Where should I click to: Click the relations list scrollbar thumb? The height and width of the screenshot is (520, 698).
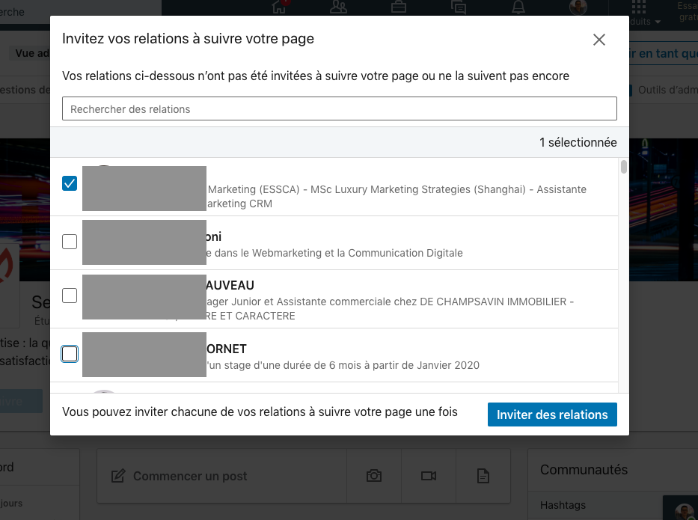coord(624,167)
